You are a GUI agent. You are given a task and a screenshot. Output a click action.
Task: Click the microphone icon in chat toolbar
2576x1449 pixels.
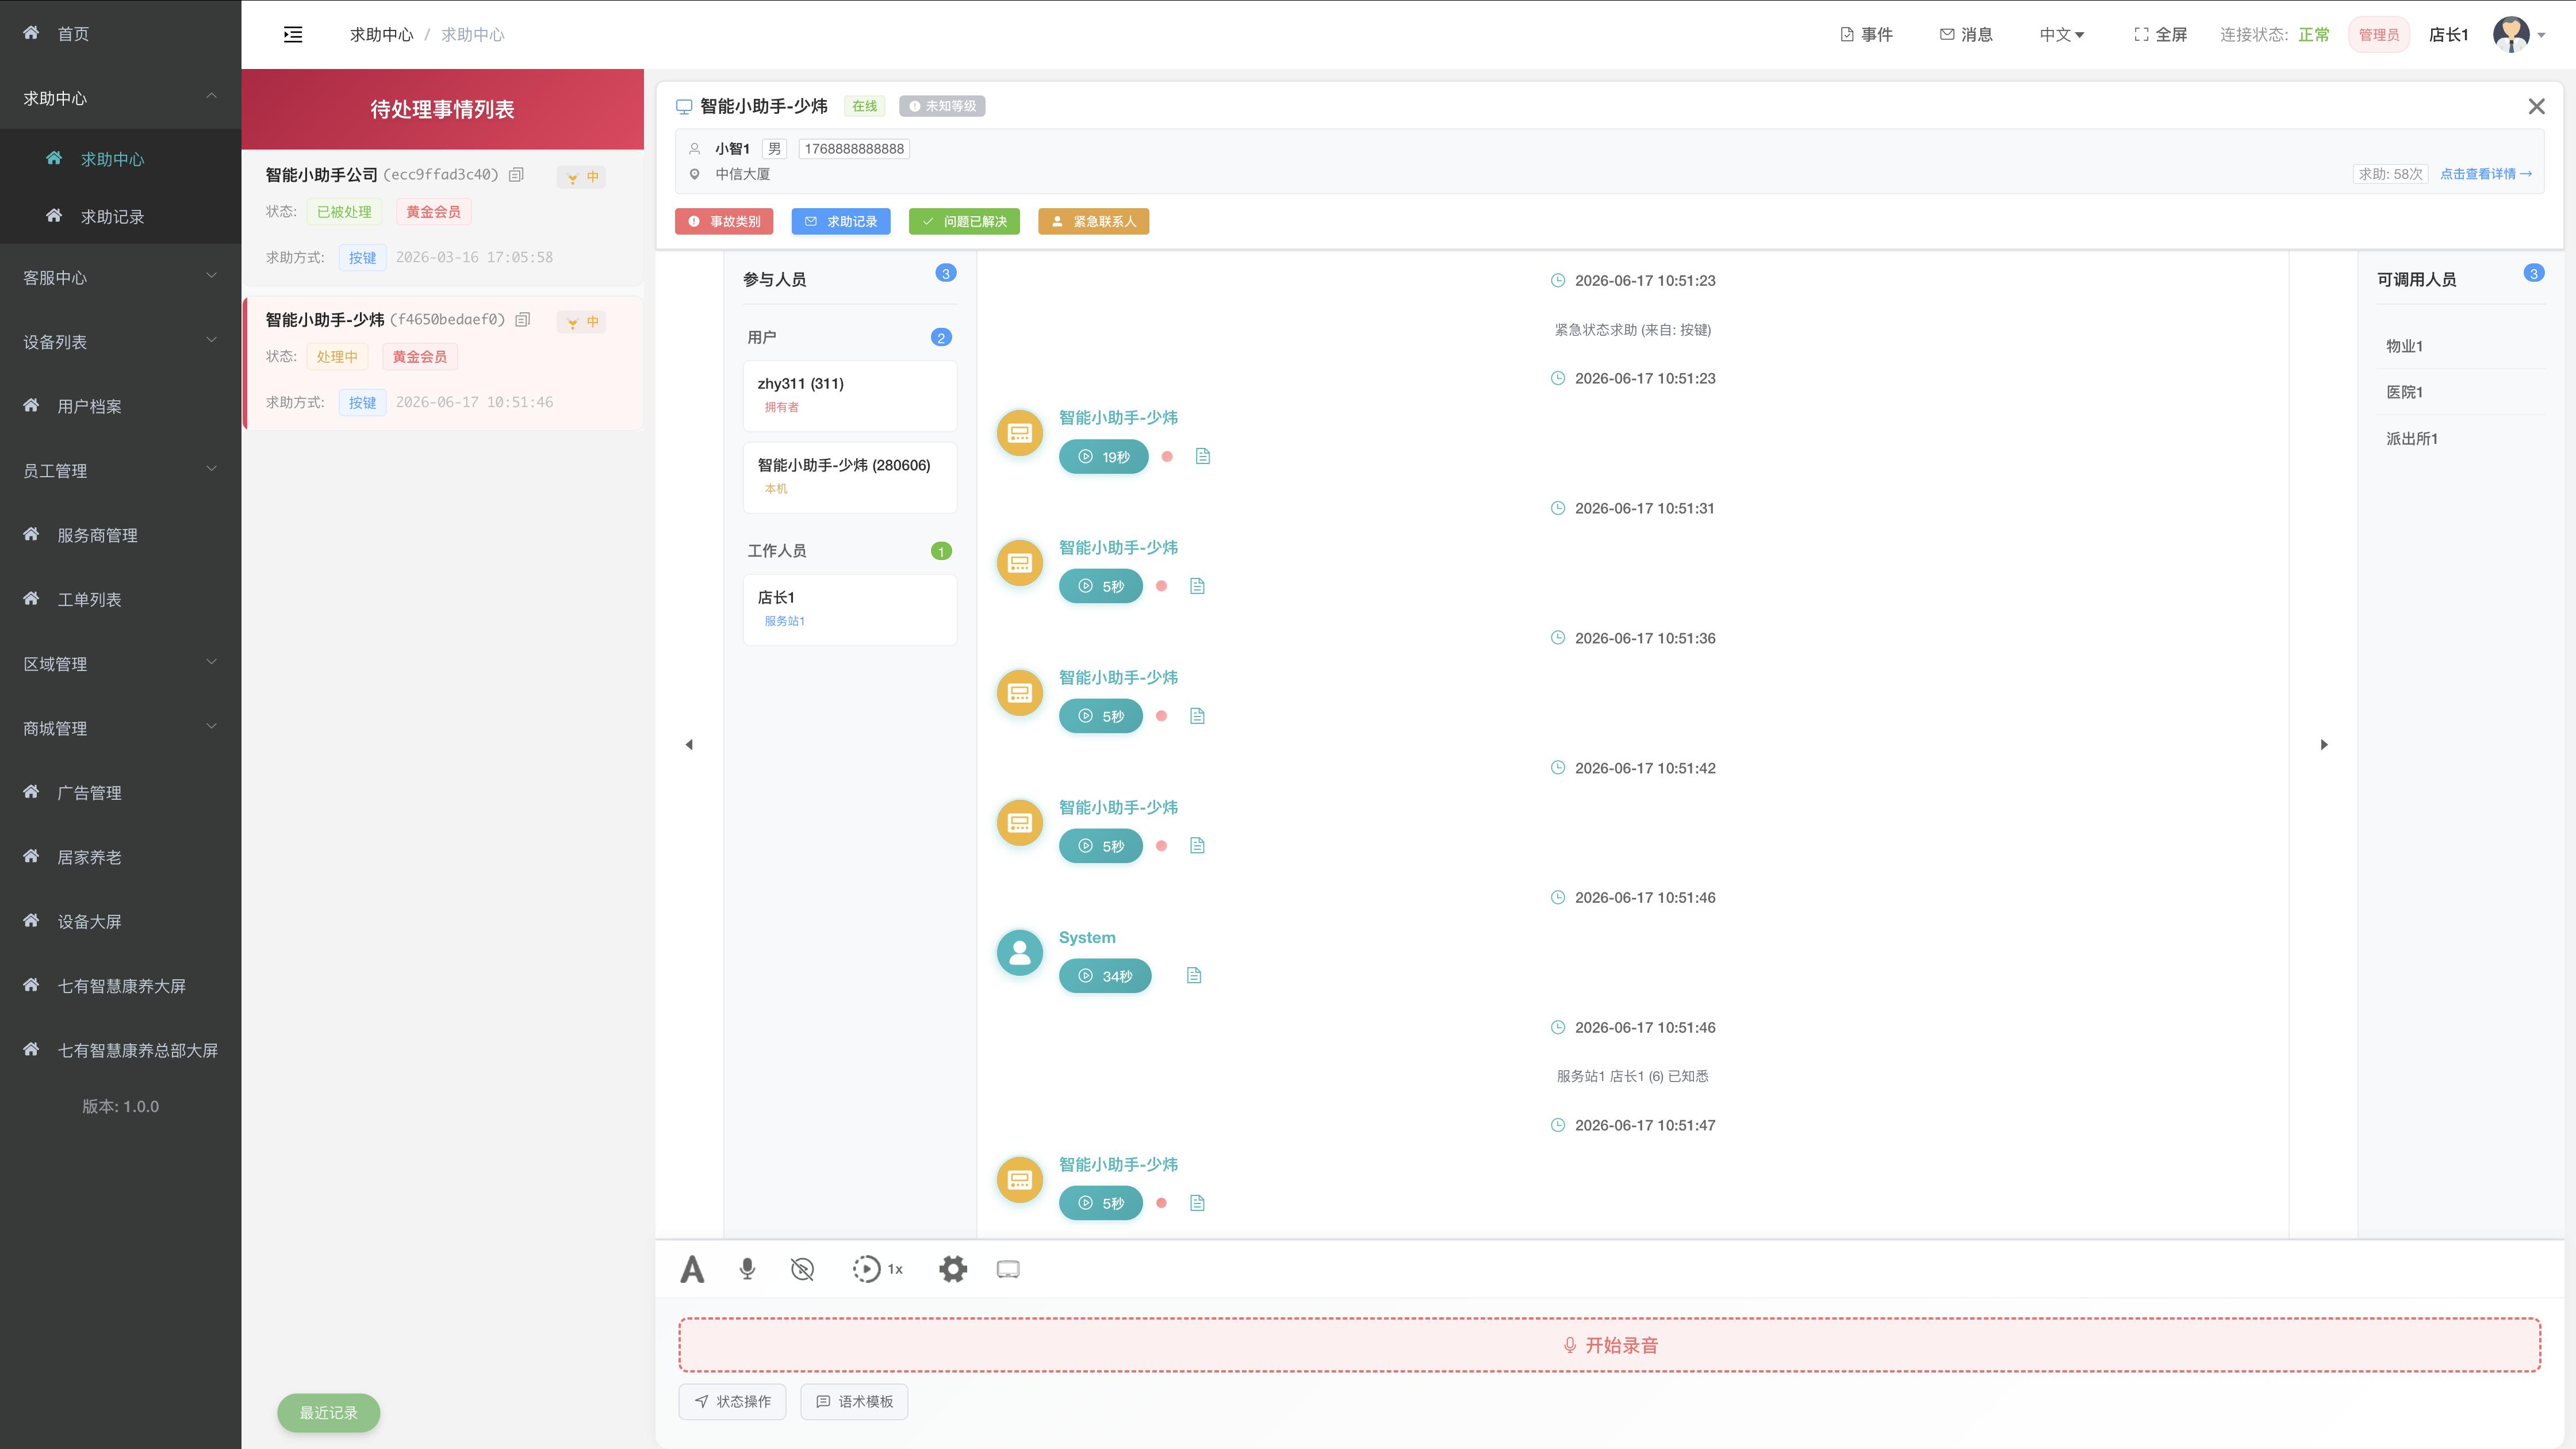(x=747, y=1269)
